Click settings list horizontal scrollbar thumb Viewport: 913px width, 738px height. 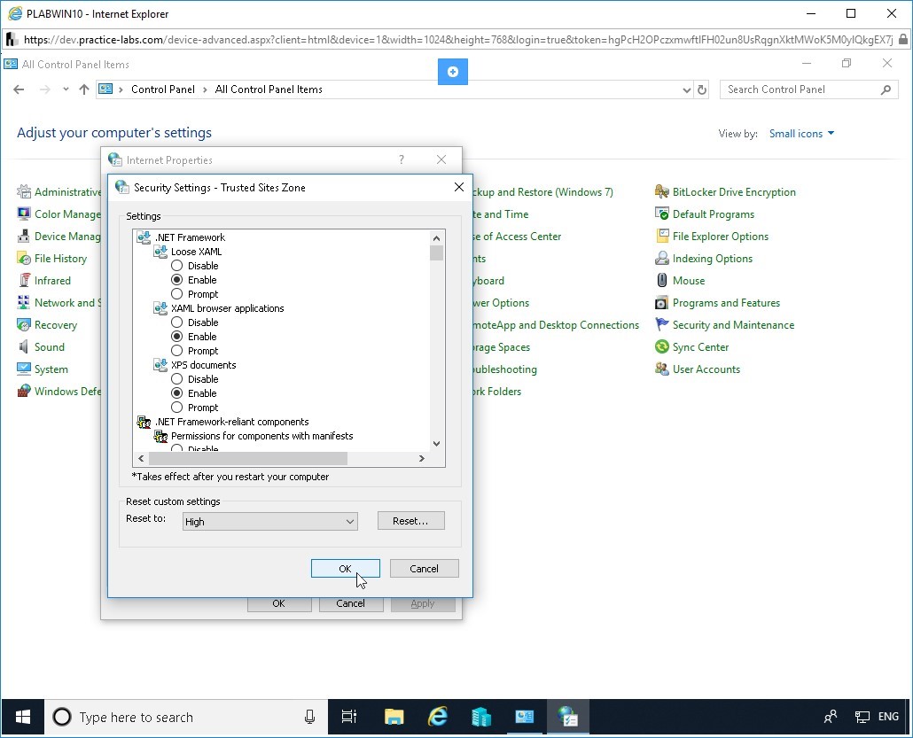[248, 459]
